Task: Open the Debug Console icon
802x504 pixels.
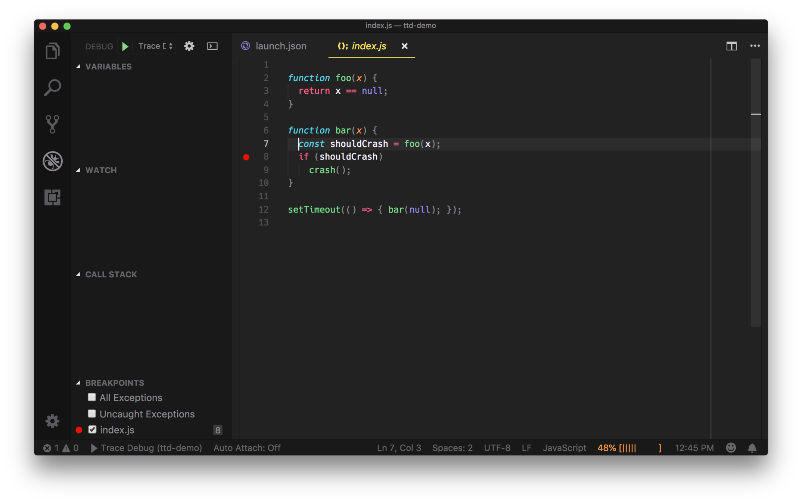Action: coord(212,46)
